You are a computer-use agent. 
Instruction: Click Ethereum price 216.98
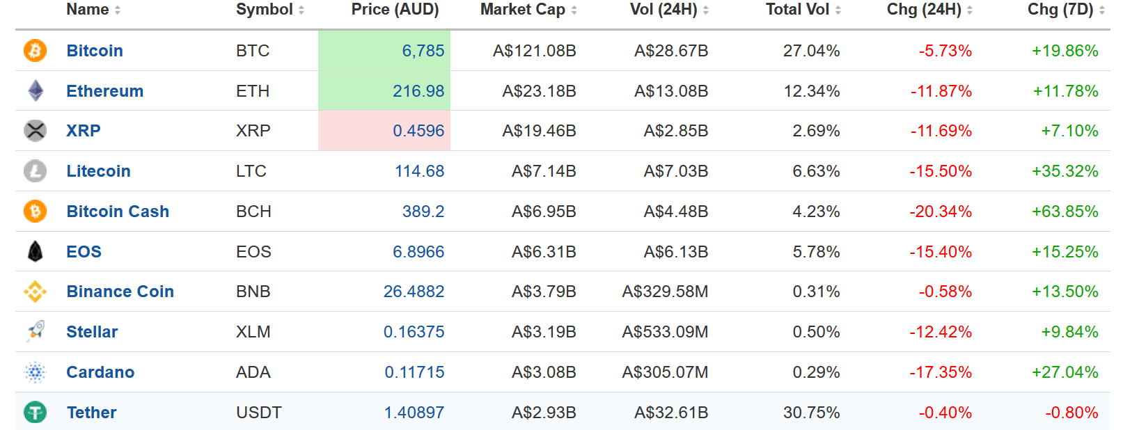click(418, 91)
